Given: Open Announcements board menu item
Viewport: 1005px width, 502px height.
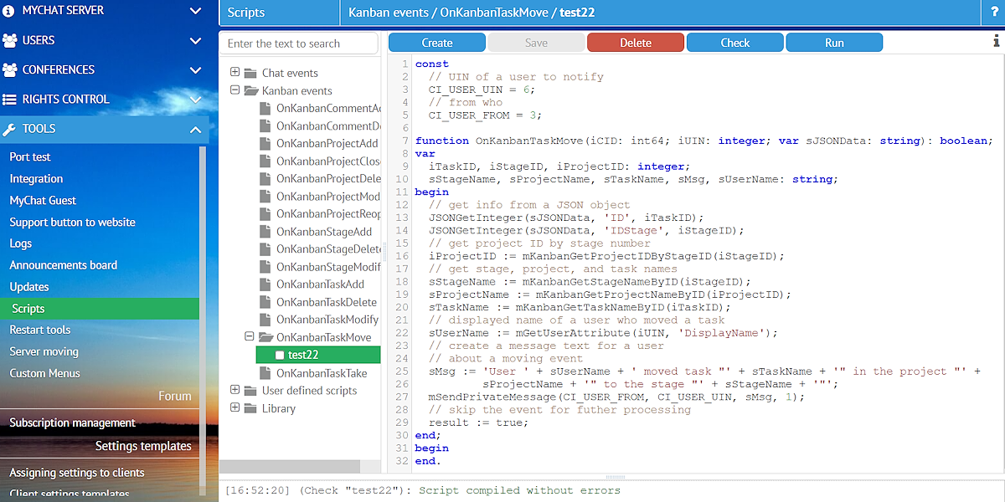Looking at the screenshot, I should tap(64, 265).
